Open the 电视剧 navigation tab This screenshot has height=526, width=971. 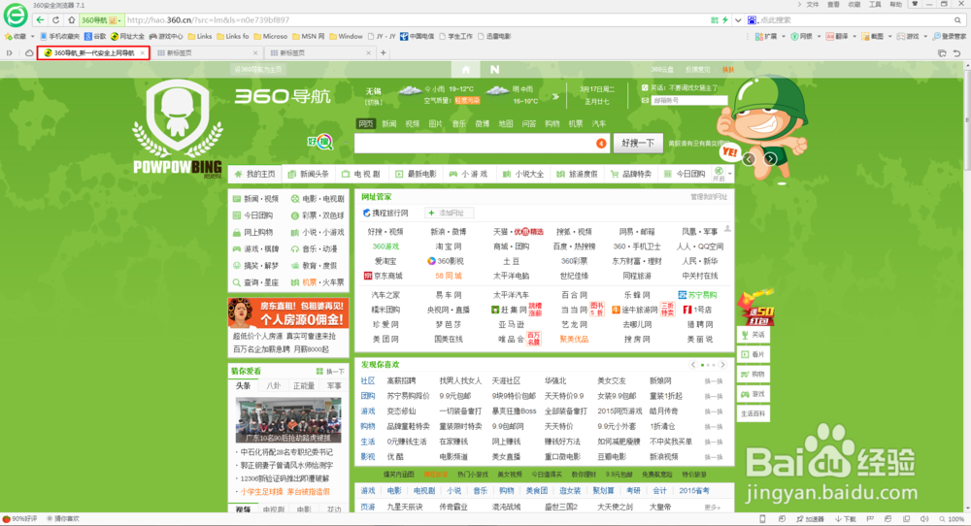(361, 175)
